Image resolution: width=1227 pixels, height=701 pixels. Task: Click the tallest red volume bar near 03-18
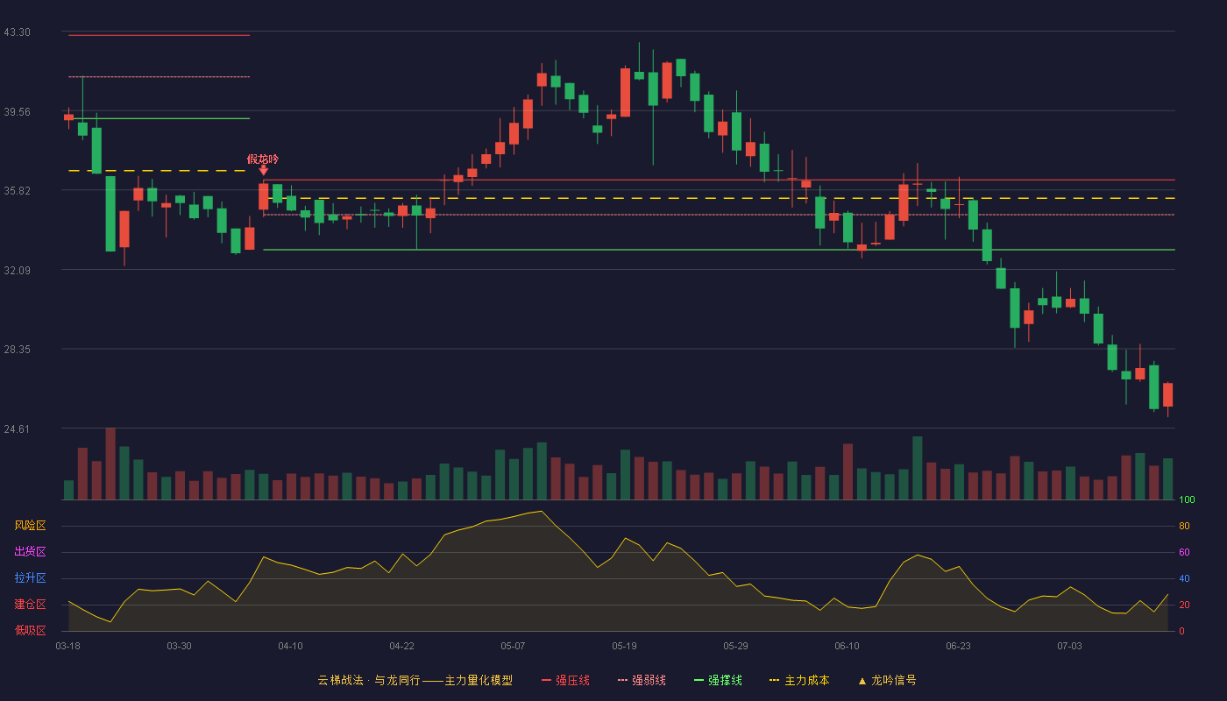(x=110, y=464)
